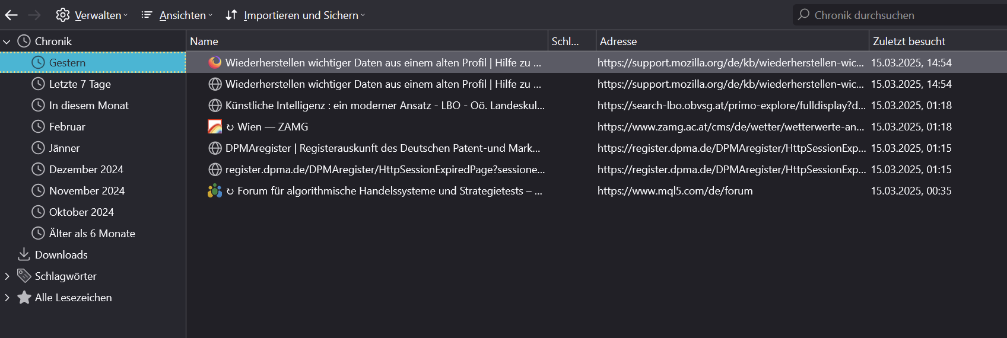Click the back arrow icon
The height and width of the screenshot is (338, 1007).
[11, 15]
